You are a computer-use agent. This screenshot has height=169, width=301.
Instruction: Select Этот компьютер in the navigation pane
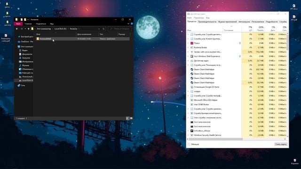click(25, 46)
